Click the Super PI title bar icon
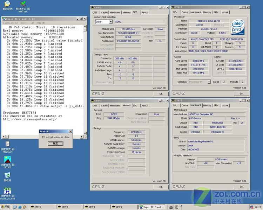Viewport: 263px width, 210px height. pos(4,19)
